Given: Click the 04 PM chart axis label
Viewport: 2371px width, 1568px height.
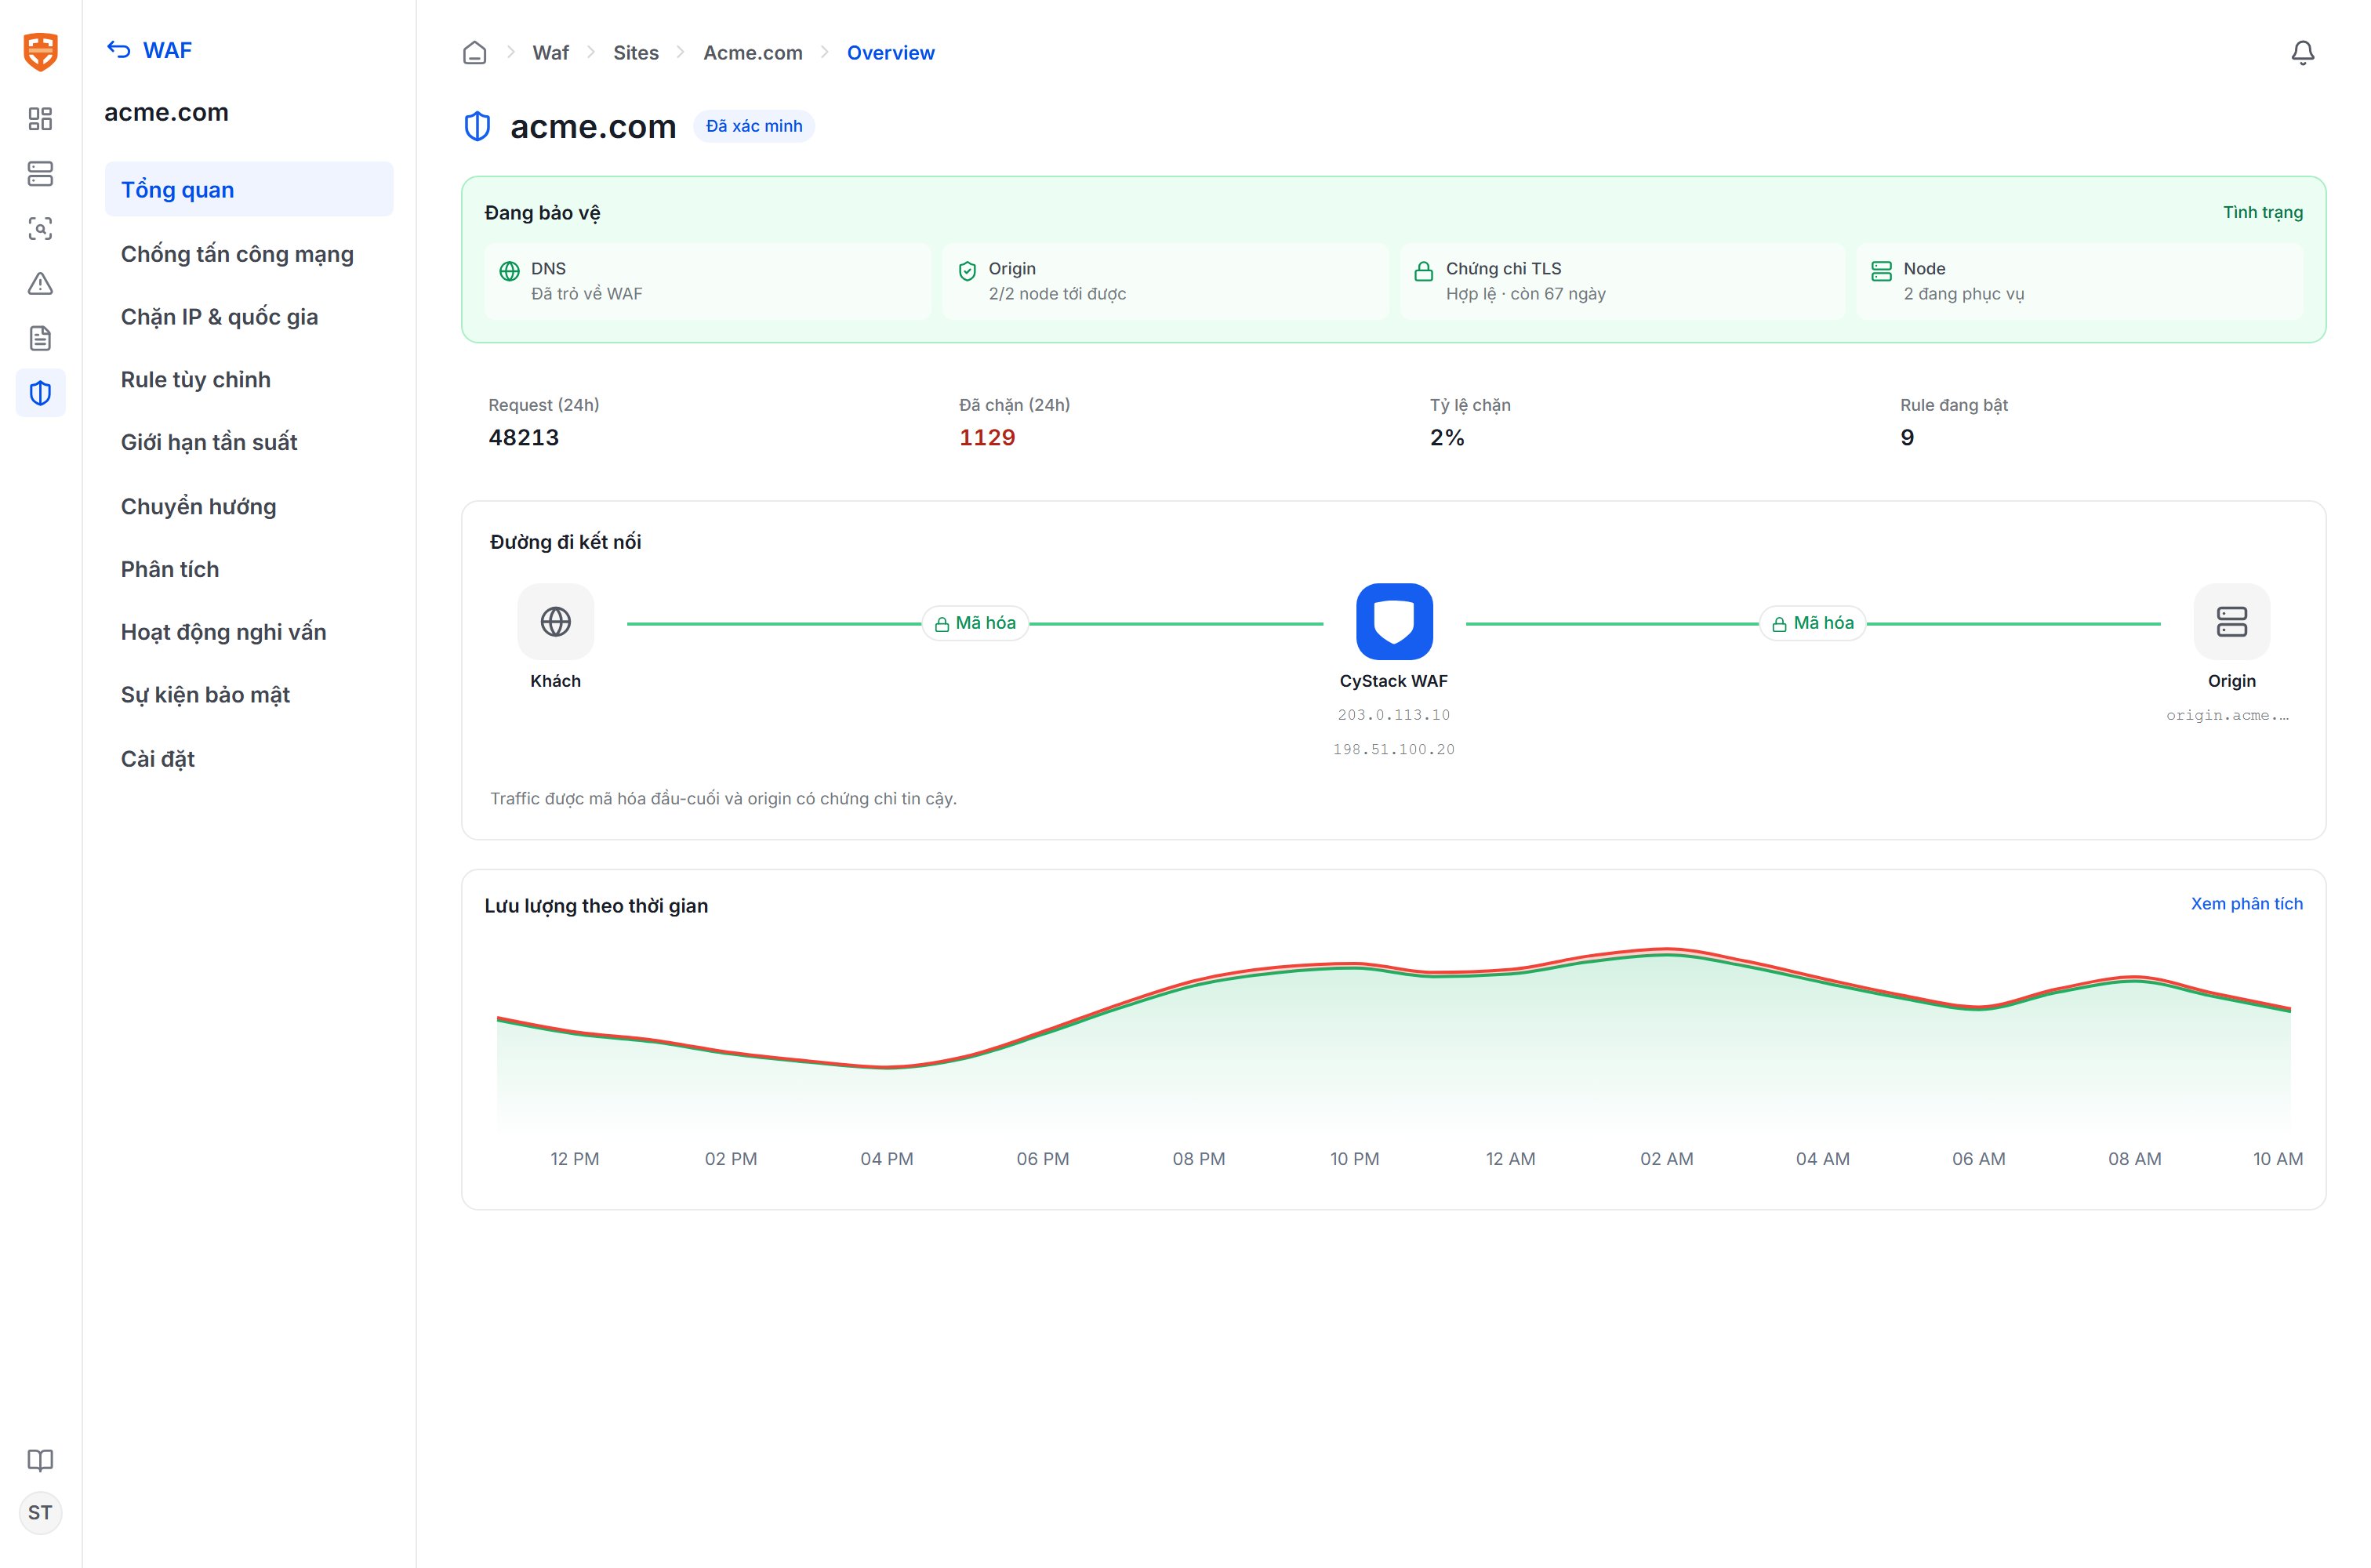Looking at the screenshot, I should point(886,1159).
